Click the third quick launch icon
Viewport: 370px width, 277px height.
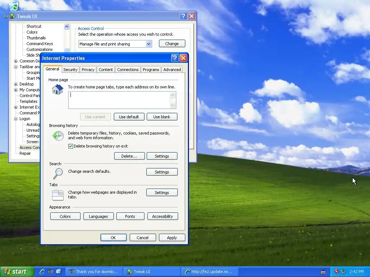tap(59, 272)
